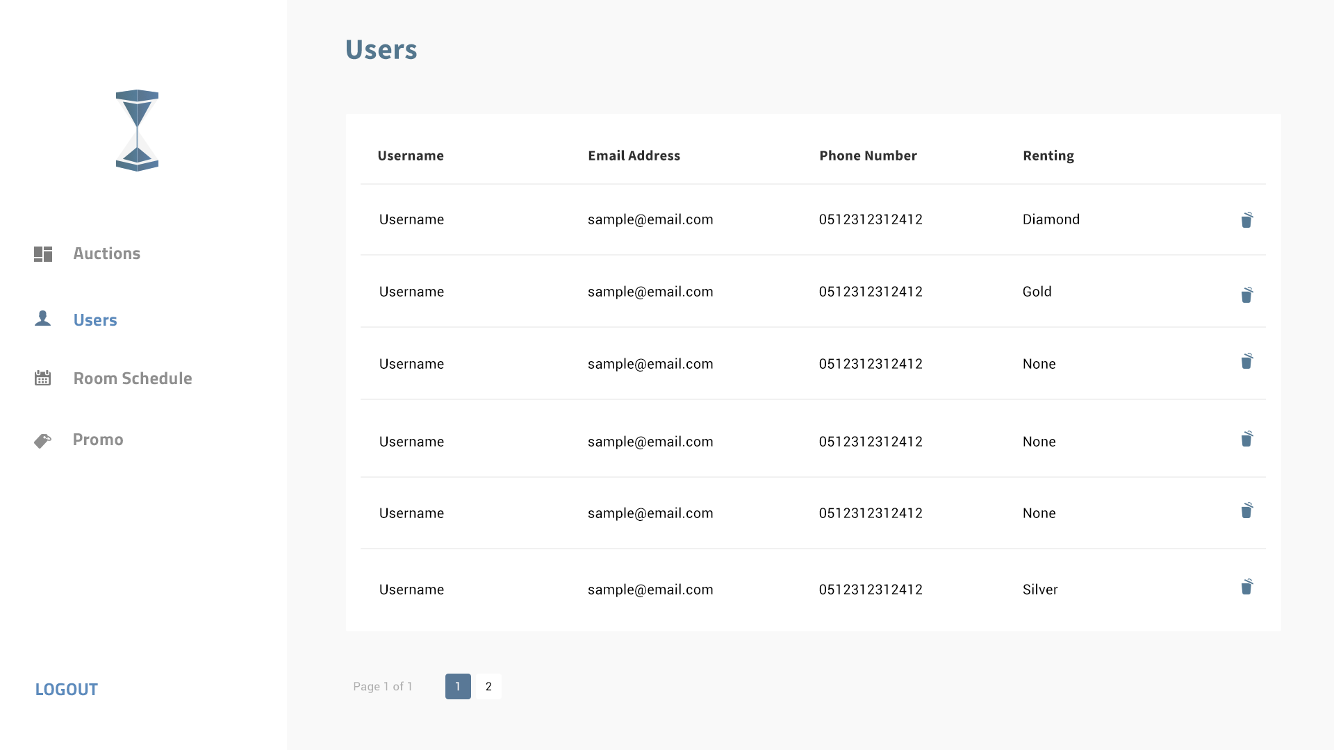1334x750 pixels.
Task: Click the Users page heading
Action: point(381,49)
